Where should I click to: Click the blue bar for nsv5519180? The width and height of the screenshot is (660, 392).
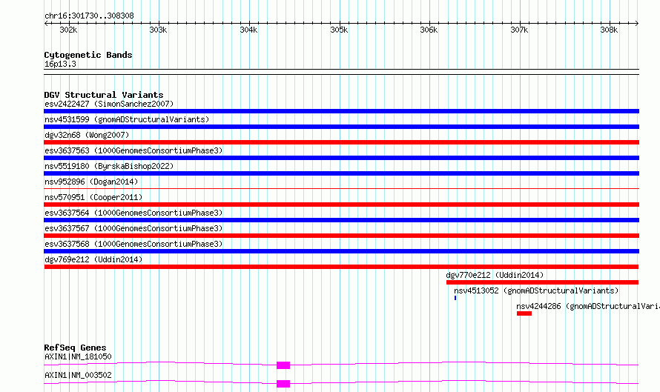point(341,173)
